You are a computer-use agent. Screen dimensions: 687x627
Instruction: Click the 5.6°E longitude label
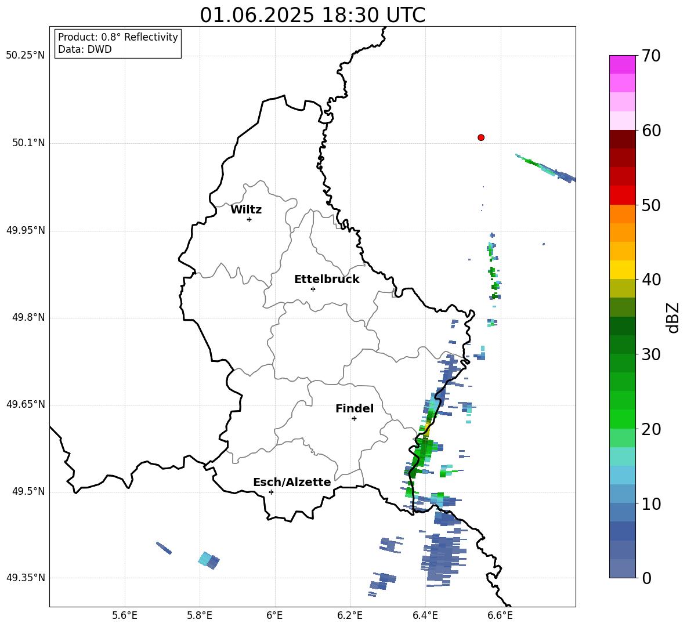(125, 615)
